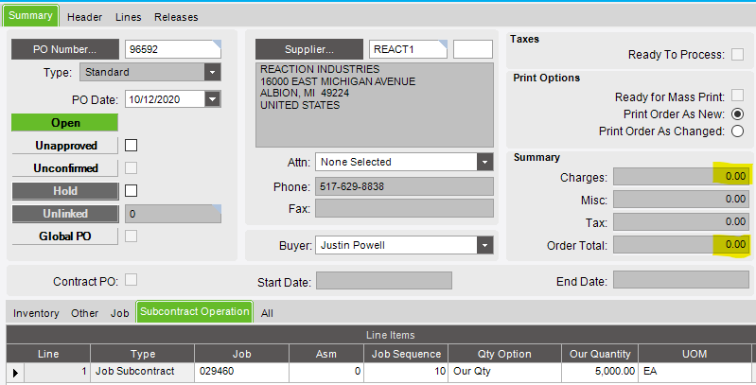
Task: Toggle the Global PO checkbox
Action: tap(132, 236)
